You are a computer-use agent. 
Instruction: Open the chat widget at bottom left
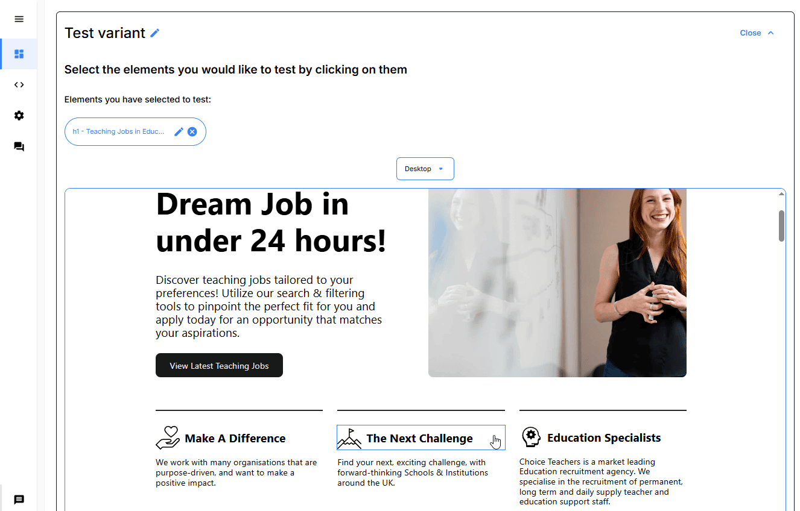coord(19,500)
